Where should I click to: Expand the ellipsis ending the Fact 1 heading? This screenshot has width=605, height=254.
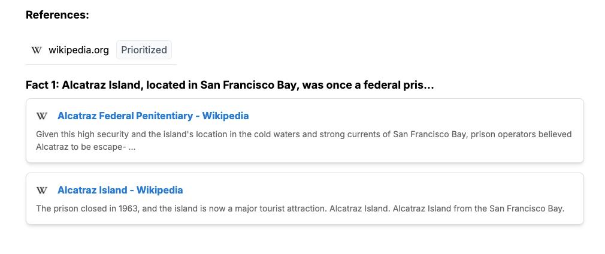[x=428, y=85]
